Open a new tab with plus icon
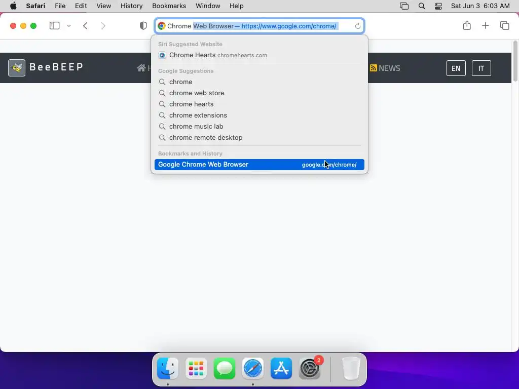Screen dimensions: 519x389 tap(485, 25)
